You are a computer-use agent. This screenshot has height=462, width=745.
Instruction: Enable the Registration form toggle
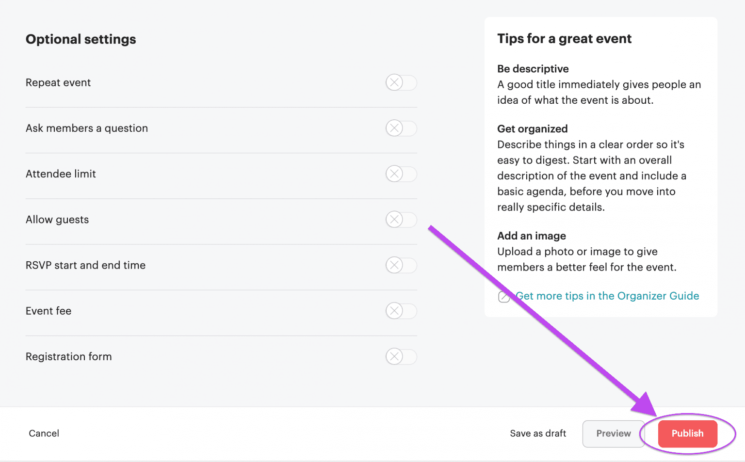(x=401, y=356)
